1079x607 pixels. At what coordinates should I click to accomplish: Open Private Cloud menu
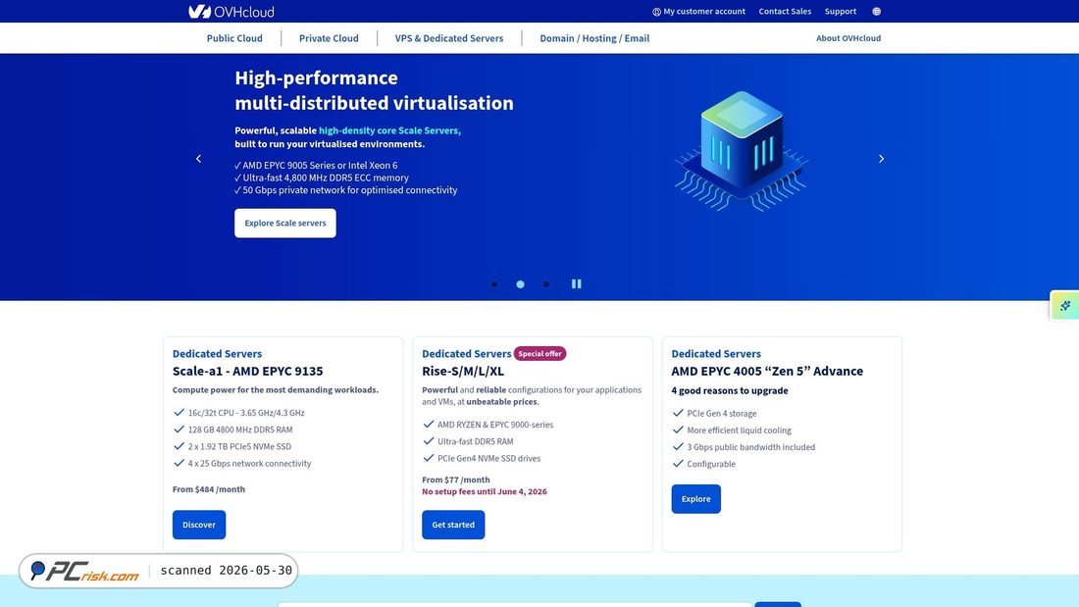329,38
